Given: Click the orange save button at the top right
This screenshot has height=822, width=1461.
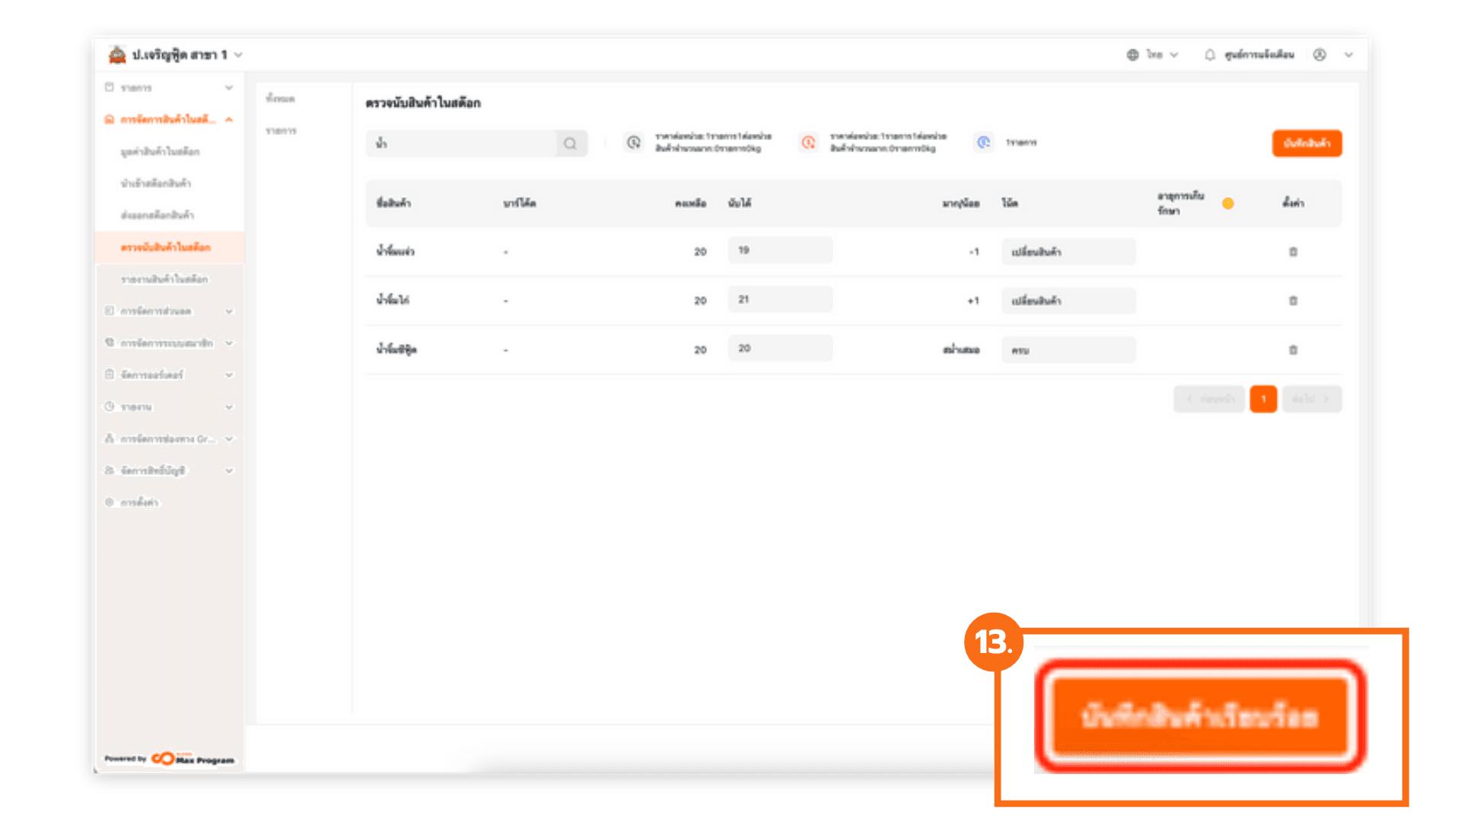Looking at the screenshot, I should [1307, 143].
